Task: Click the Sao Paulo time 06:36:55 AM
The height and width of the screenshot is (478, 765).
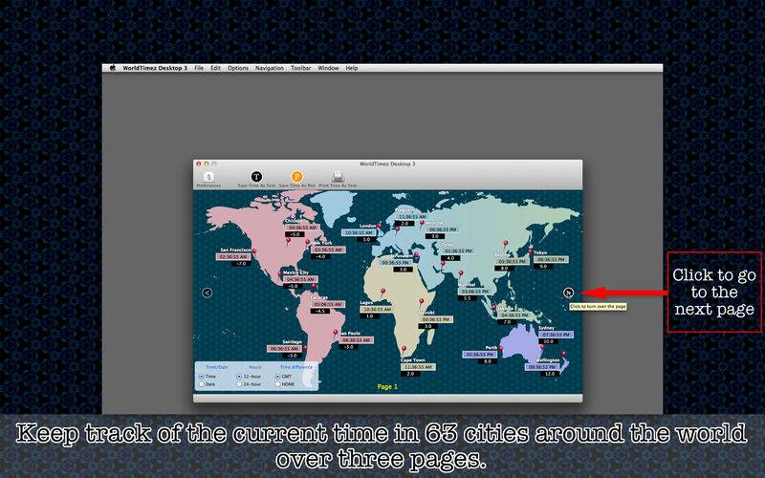Action: (x=355, y=340)
